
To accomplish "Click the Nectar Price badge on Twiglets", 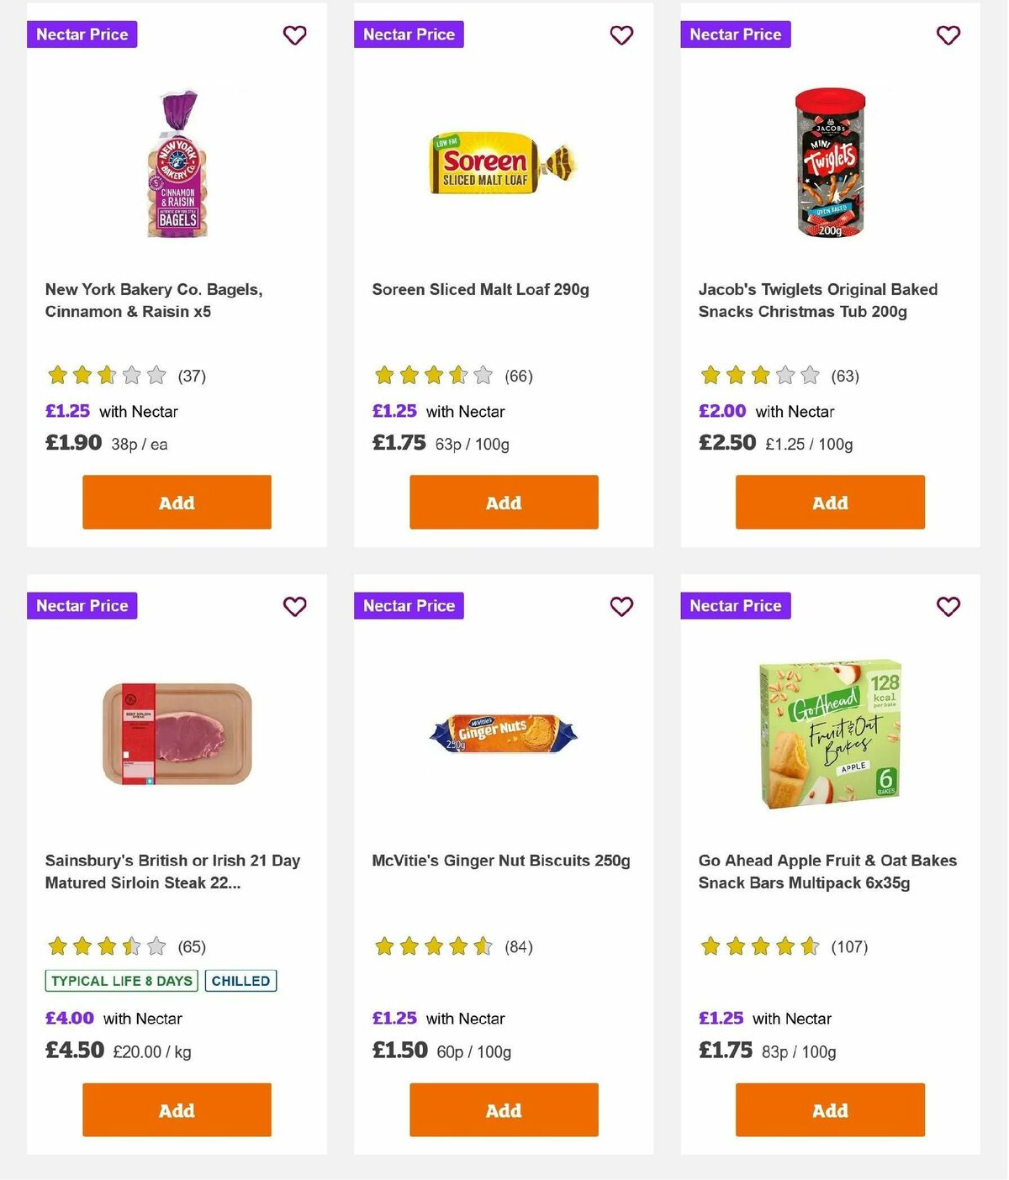I will (x=736, y=34).
